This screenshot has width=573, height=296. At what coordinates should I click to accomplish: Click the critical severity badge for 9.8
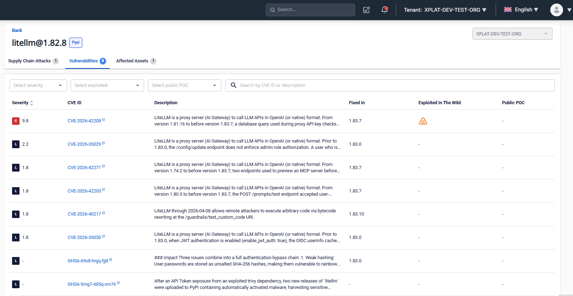[x=16, y=121]
